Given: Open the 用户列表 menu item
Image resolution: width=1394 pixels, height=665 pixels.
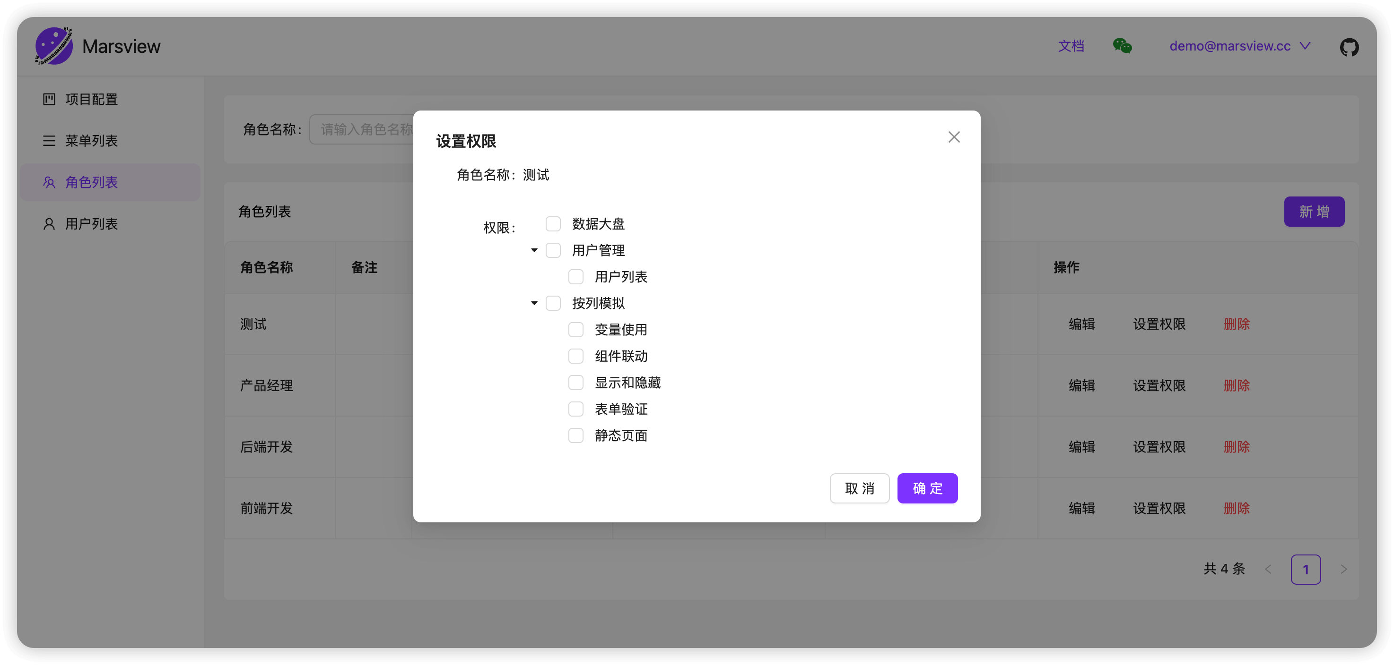Looking at the screenshot, I should click(x=110, y=224).
